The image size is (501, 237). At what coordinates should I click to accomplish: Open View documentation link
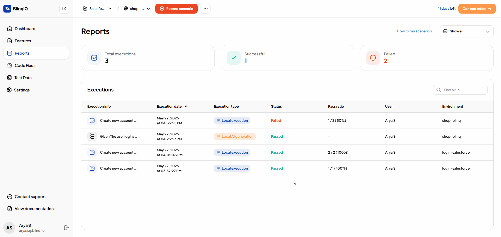tap(34, 209)
